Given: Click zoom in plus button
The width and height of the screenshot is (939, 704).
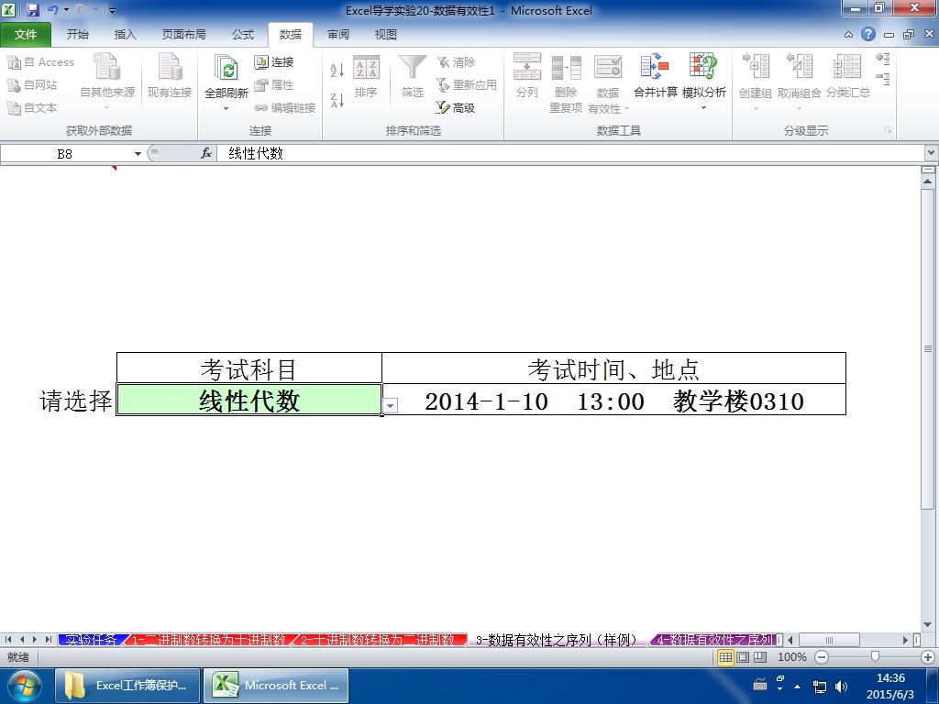Looking at the screenshot, I should pos(928,657).
